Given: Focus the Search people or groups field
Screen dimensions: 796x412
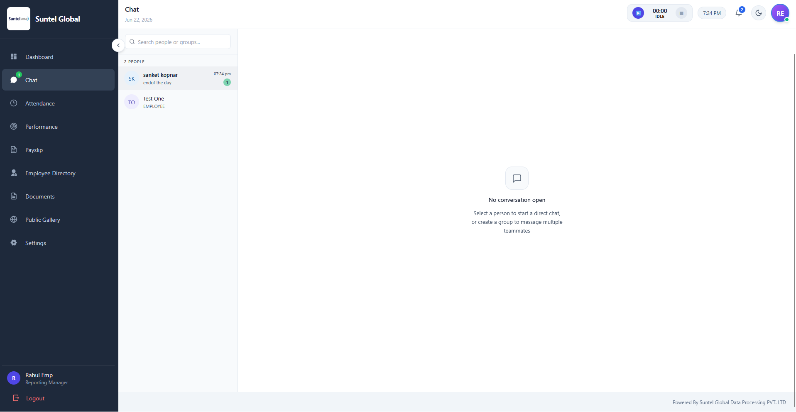Looking at the screenshot, I should tap(178, 42).
